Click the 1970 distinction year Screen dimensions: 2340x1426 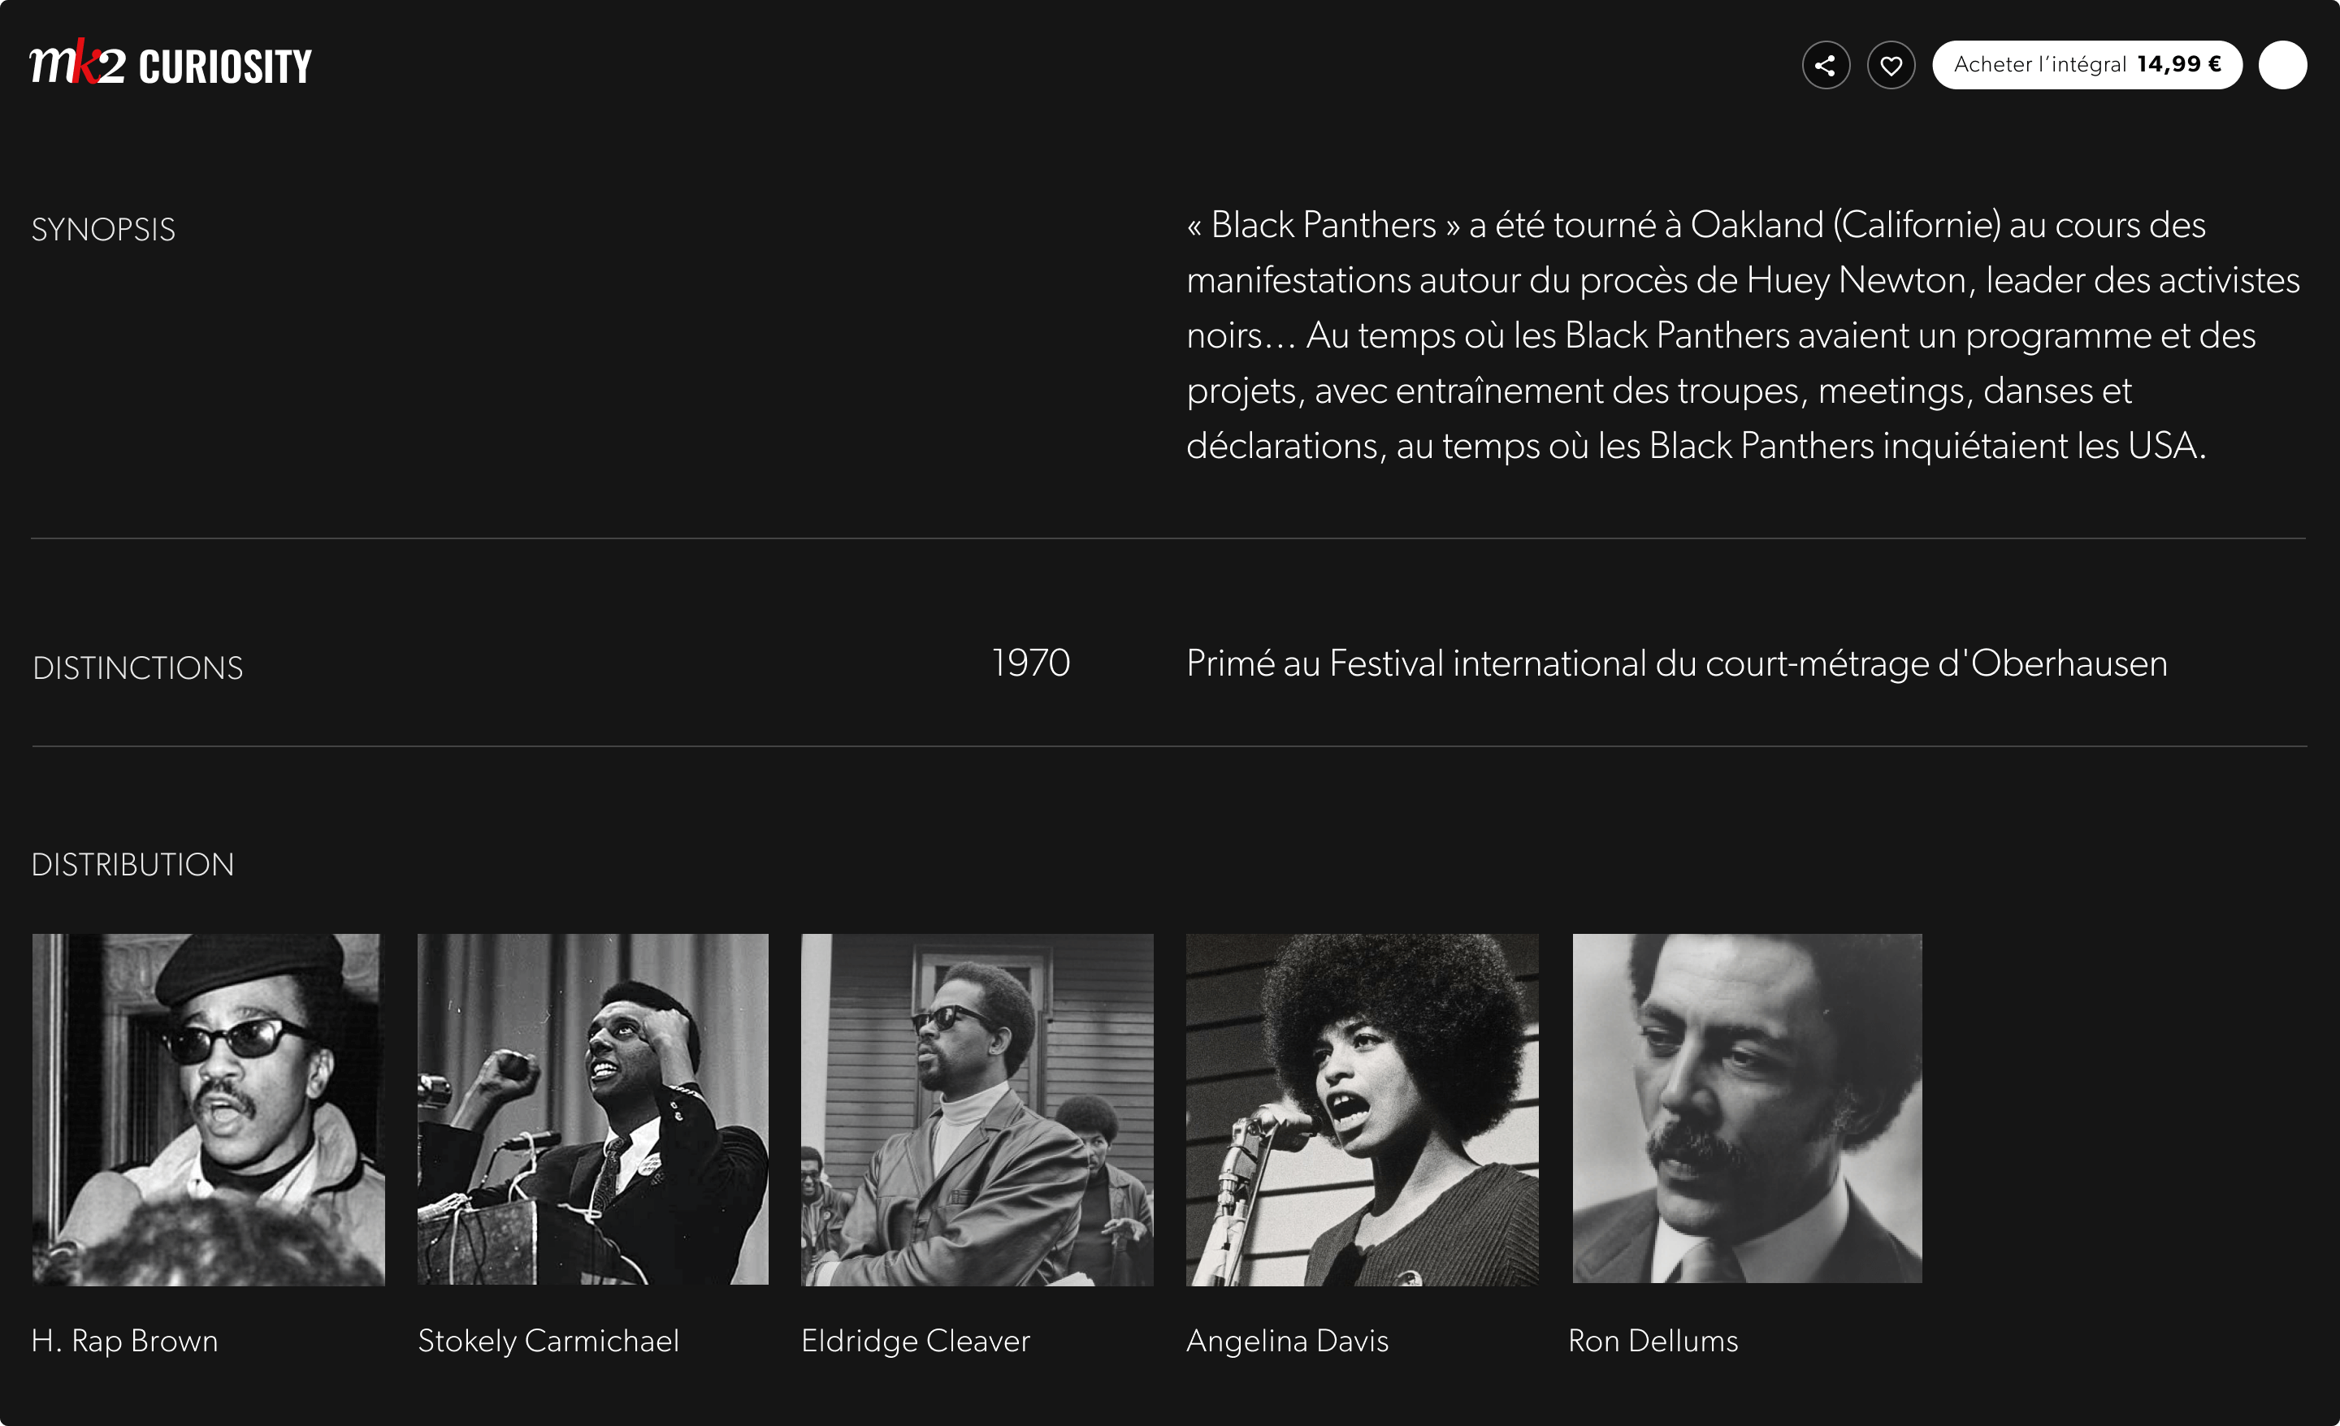(1030, 663)
